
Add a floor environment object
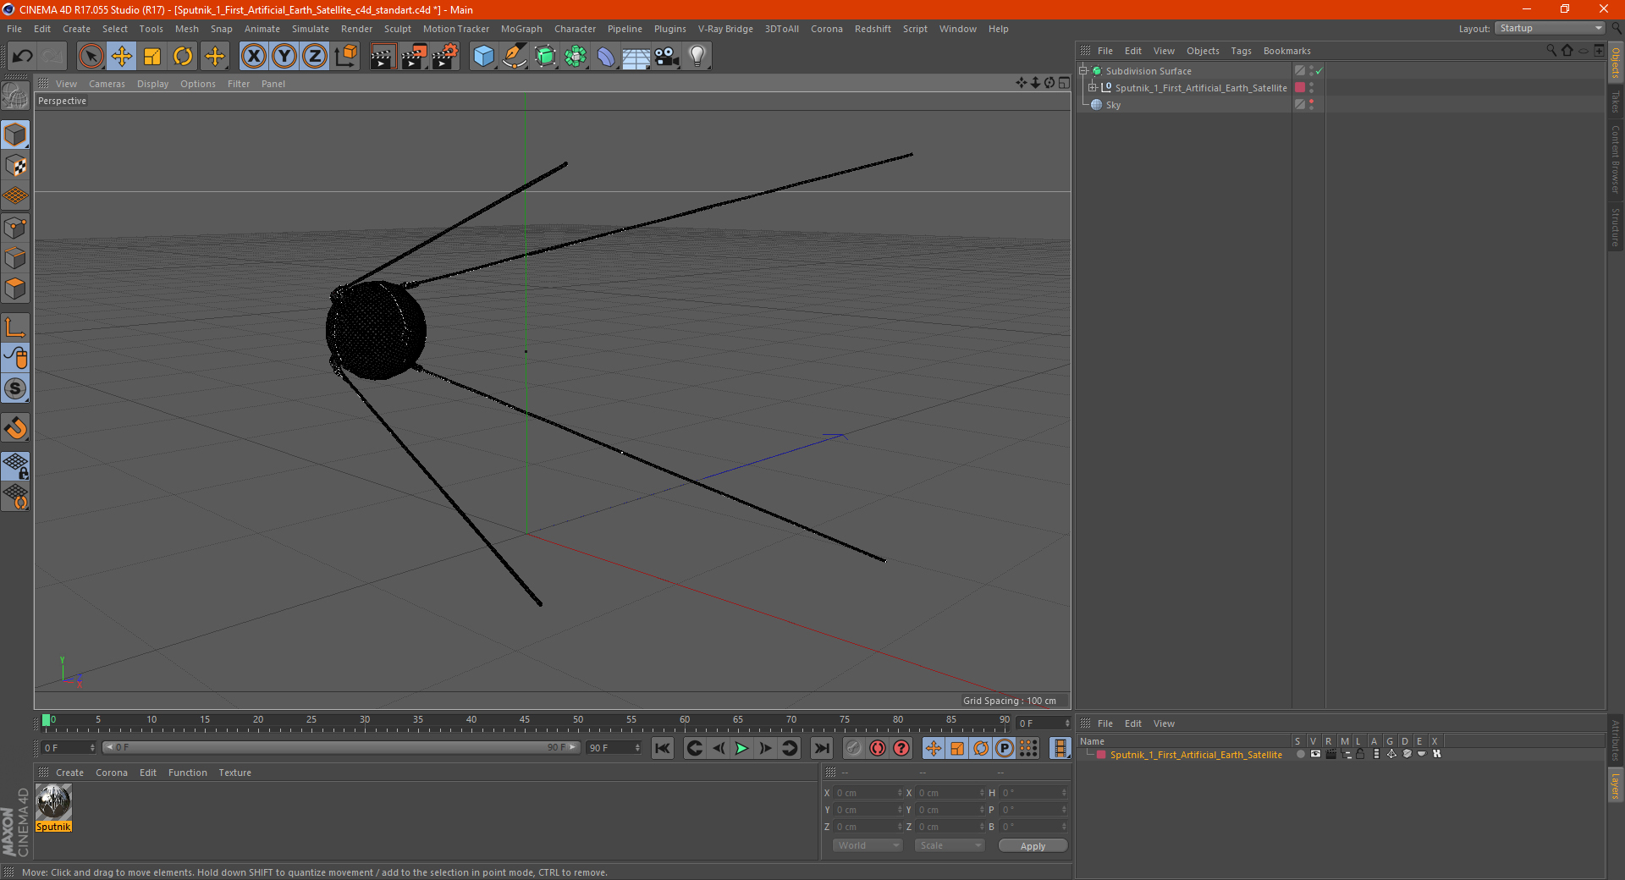tap(636, 57)
